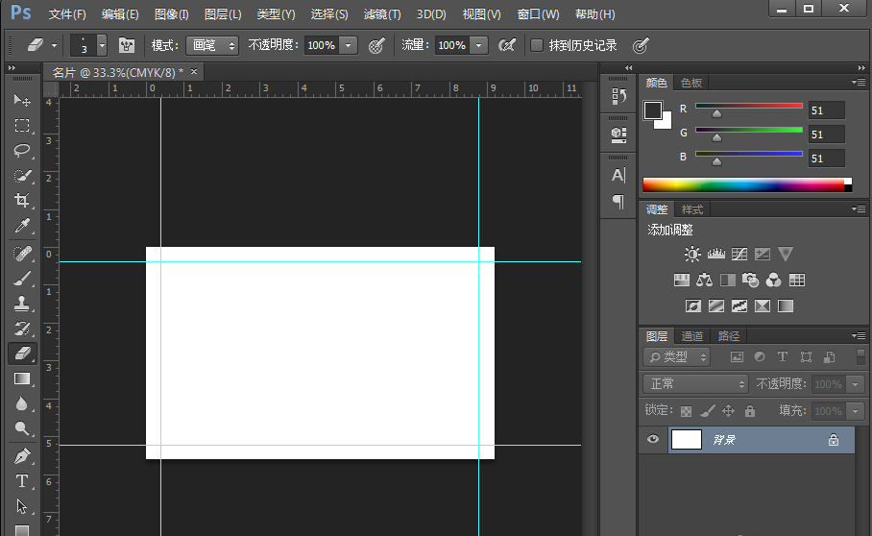Select the Lasso tool
The height and width of the screenshot is (536, 872).
coord(22,151)
